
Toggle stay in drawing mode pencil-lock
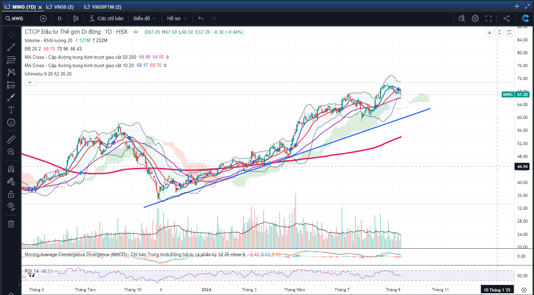point(11,182)
